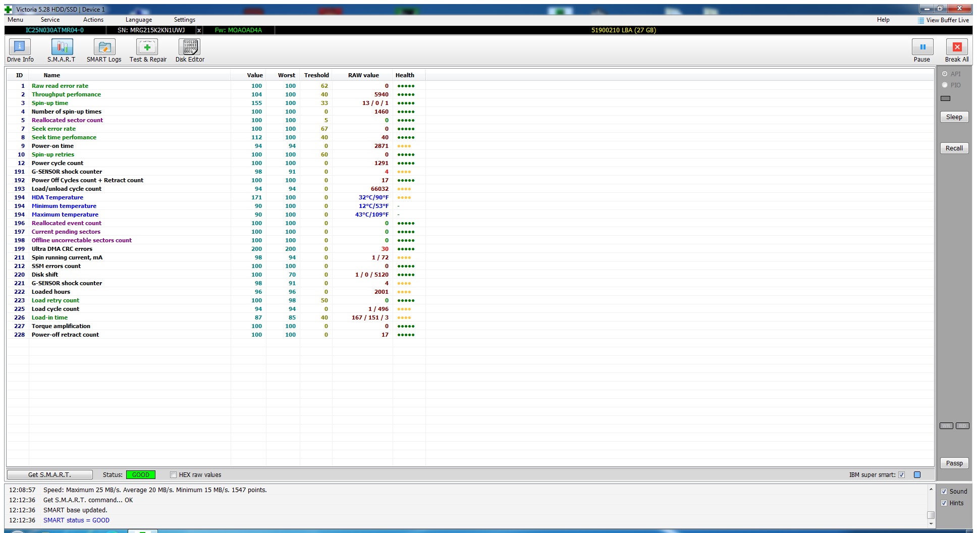Open the Drive Info panel
The height and width of the screenshot is (533, 977).
(20, 50)
